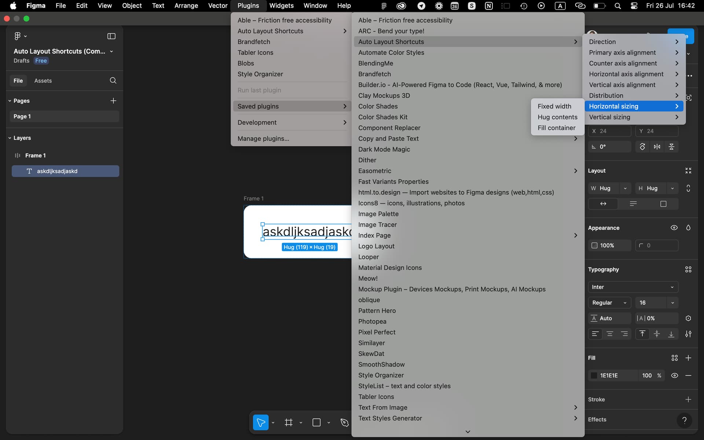This screenshot has width=704, height=440.
Task: Click the left sidebar search icon
Action: pyautogui.click(x=113, y=80)
